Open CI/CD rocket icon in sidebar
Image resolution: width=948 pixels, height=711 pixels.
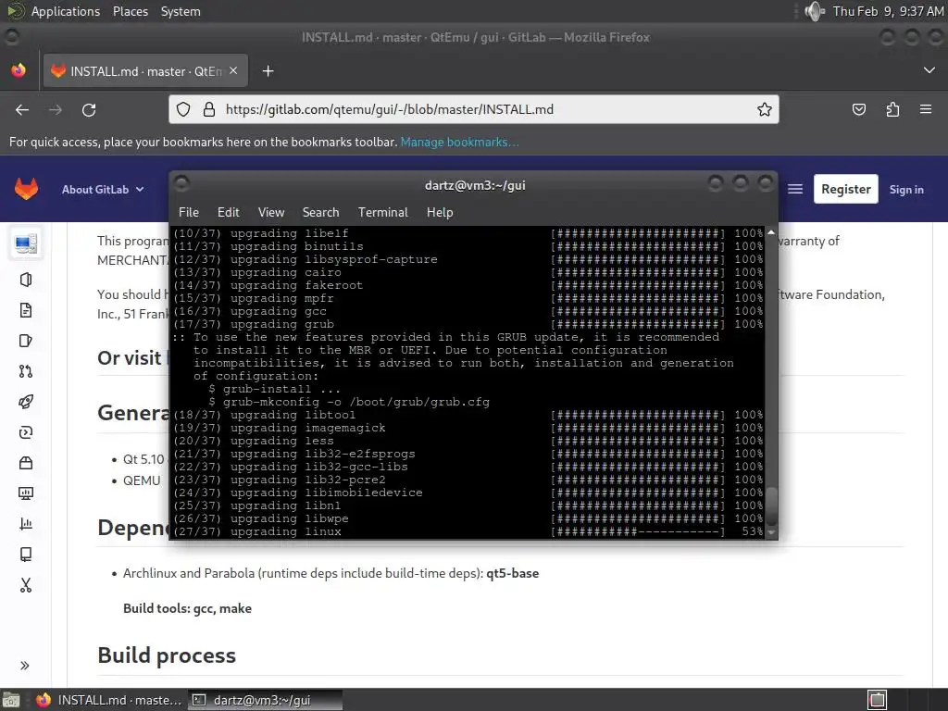click(x=25, y=402)
